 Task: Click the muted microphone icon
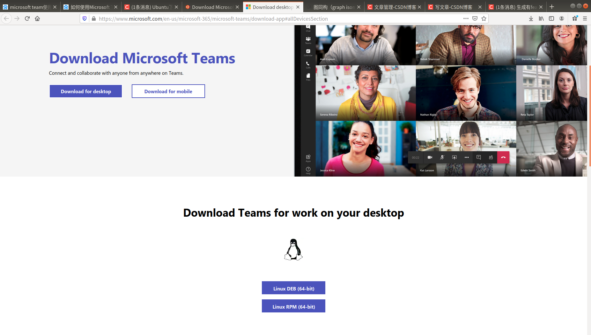pos(442,157)
